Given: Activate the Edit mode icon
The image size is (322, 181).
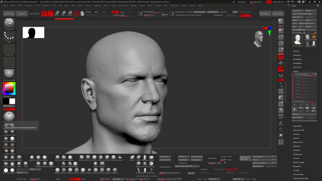Looking at the screenshot, I should (43, 14).
